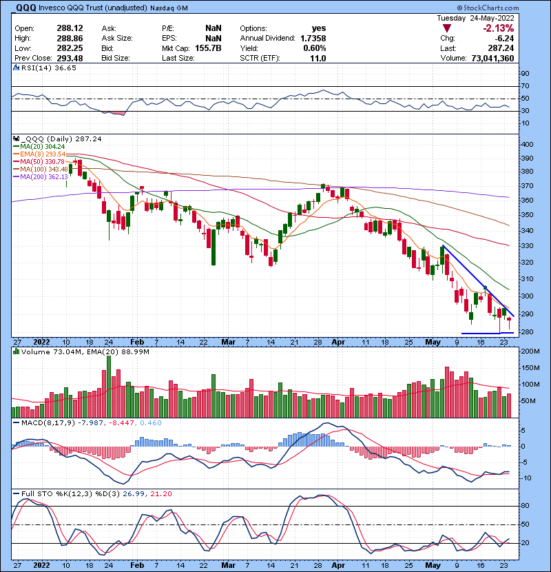Click the stochastic %D value 21.20
The height and width of the screenshot is (572, 551).
tap(160, 493)
